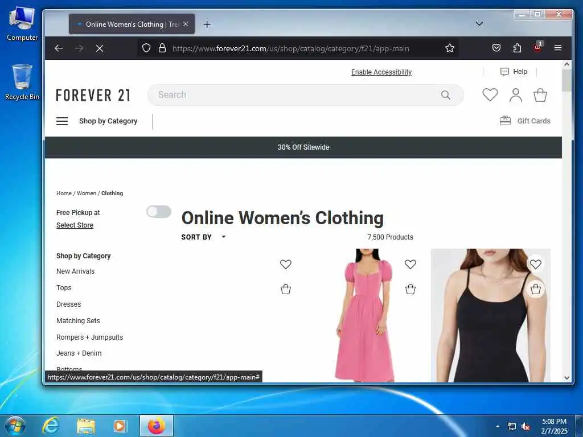Favorite the first unloaded product heart
The width and height of the screenshot is (583, 437).
click(286, 264)
